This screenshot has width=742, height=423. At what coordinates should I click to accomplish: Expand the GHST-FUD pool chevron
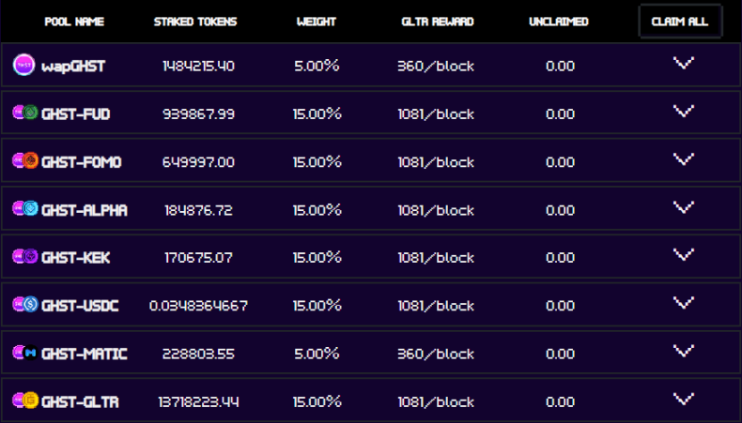[684, 111]
